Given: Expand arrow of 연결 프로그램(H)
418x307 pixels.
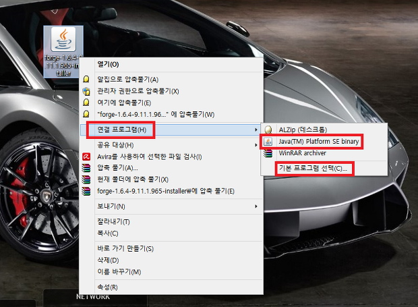Looking at the screenshot, I should [256, 130].
